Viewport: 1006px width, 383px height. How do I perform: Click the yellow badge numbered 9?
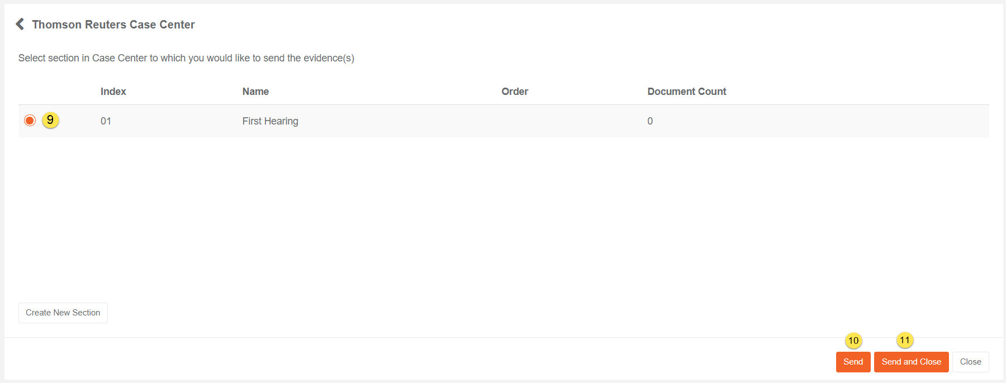coord(50,120)
